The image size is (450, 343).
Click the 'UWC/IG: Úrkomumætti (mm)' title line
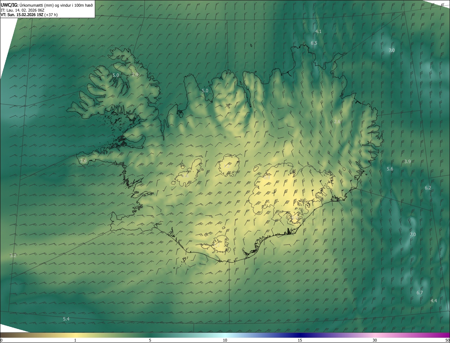point(47,5)
